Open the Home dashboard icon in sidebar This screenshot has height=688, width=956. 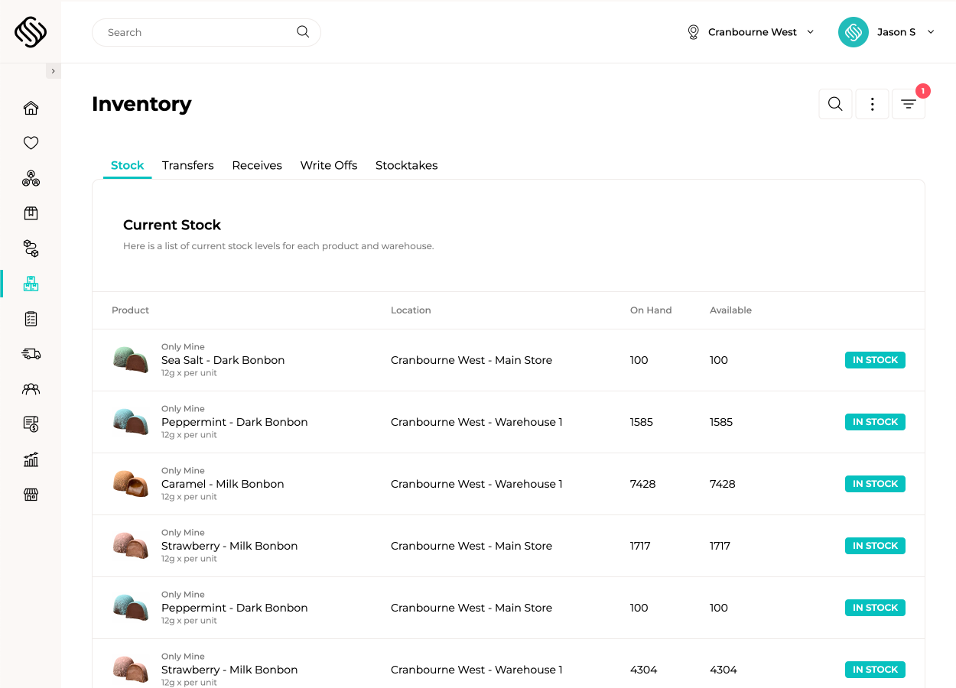(31, 108)
